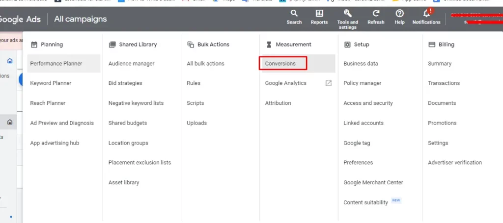Open Scripts under Bulk Actions
503x223 pixels.
click(x=196, y=103)
